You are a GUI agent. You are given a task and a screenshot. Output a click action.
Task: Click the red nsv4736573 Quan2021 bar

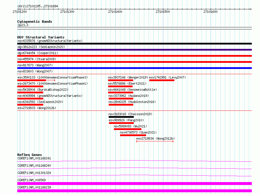pos(133,135)
